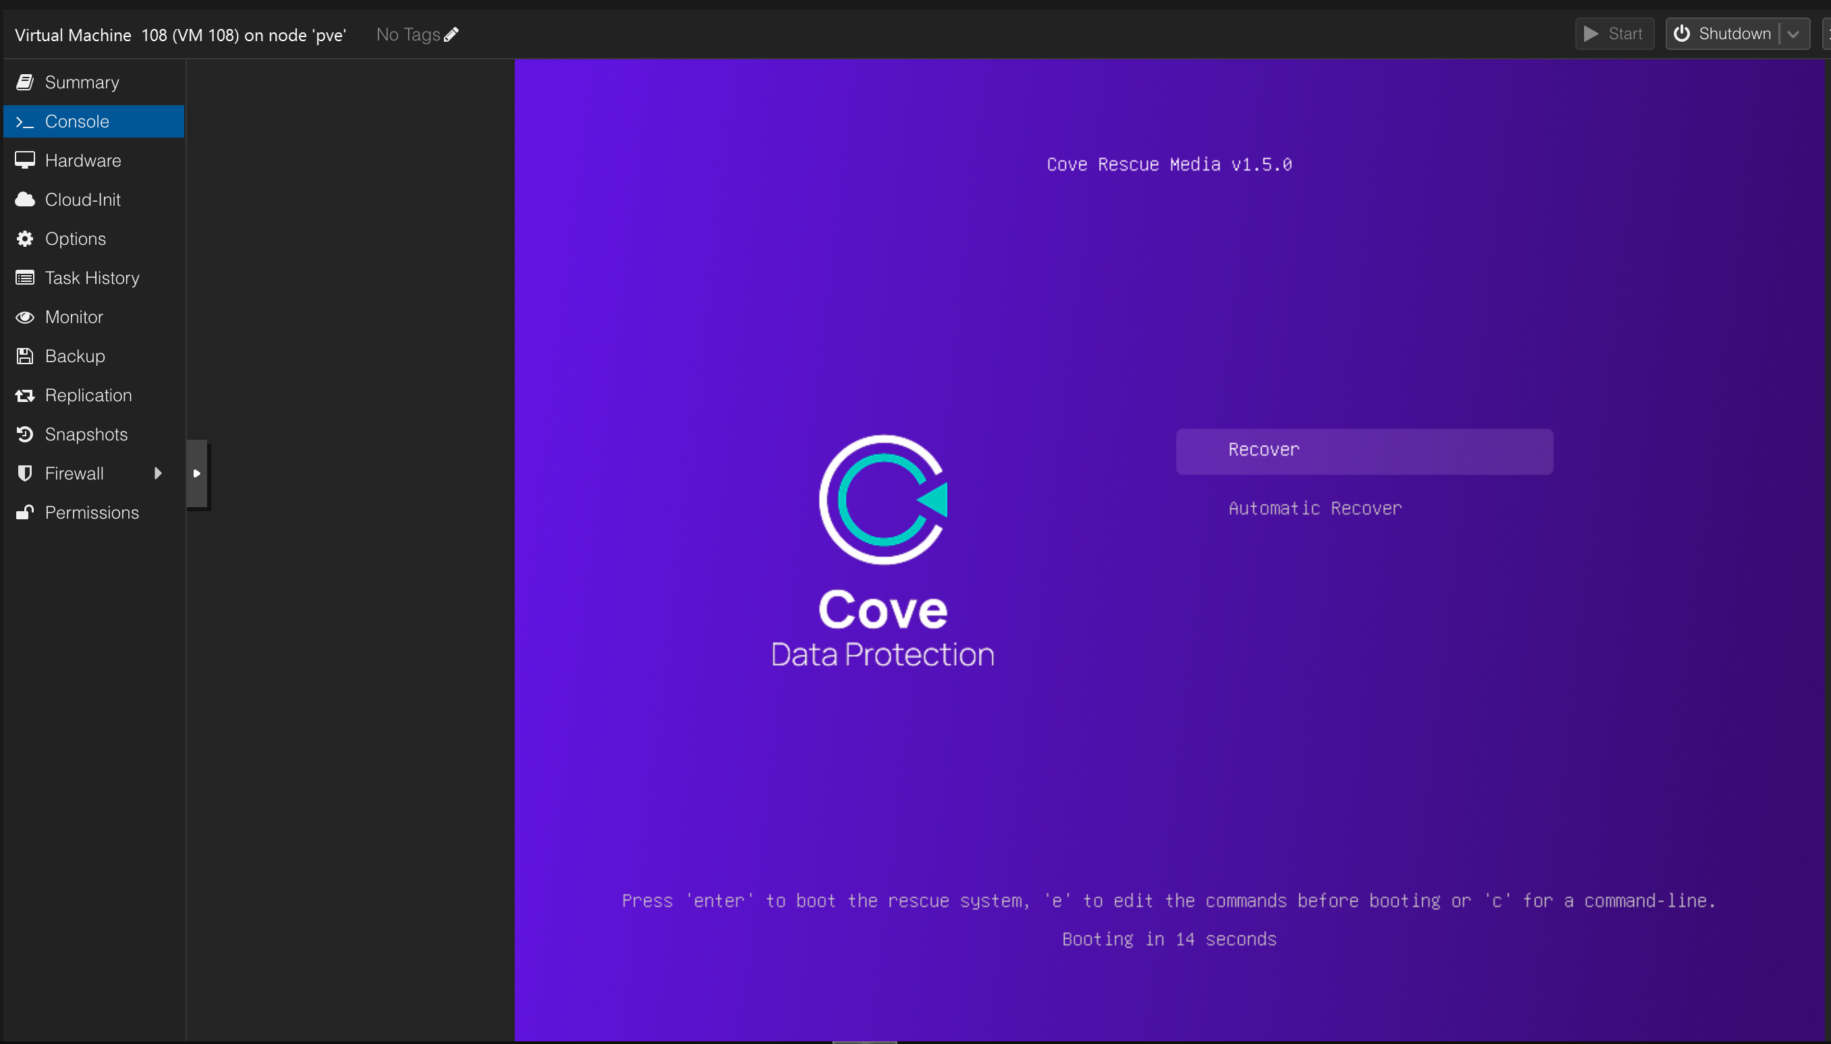This screenshot has width=1831, height=1044.
Task: Click the Console terminal prompt icon
Action: pyautogui.click(x=25, y=122)
